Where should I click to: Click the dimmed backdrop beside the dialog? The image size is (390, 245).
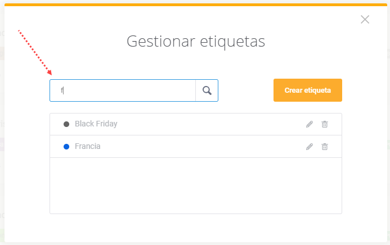[2, 124]
